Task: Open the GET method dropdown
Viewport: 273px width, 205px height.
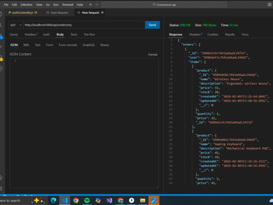Action: coord(16,25)
